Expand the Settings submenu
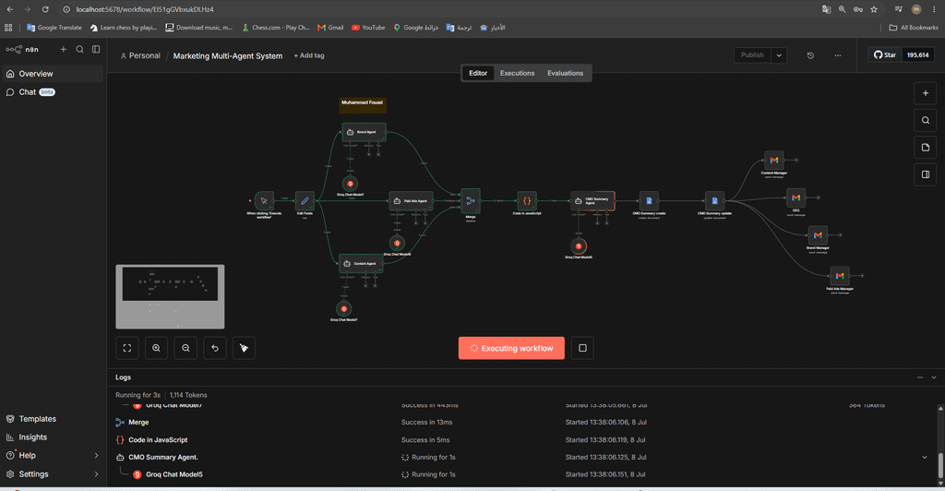This screenshot has height=491, width=945. pos(96,474)
